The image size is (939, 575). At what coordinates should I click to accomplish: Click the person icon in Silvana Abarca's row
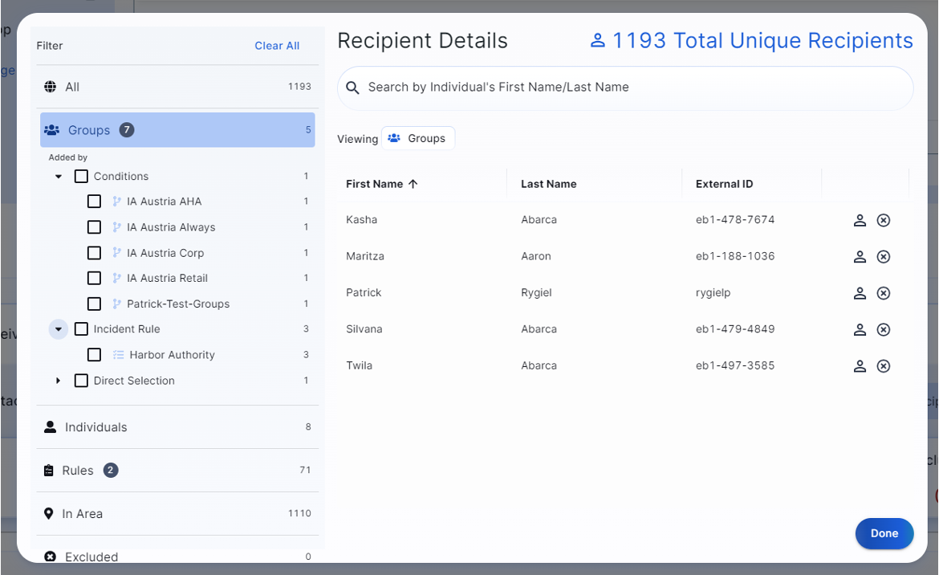point(860,329)
